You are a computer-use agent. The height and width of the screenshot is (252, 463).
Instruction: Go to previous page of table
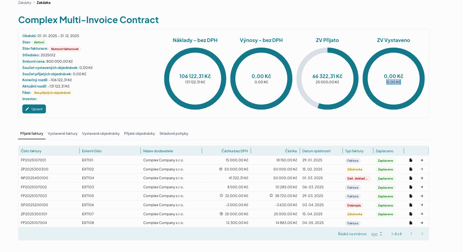[x=411, y=234]
